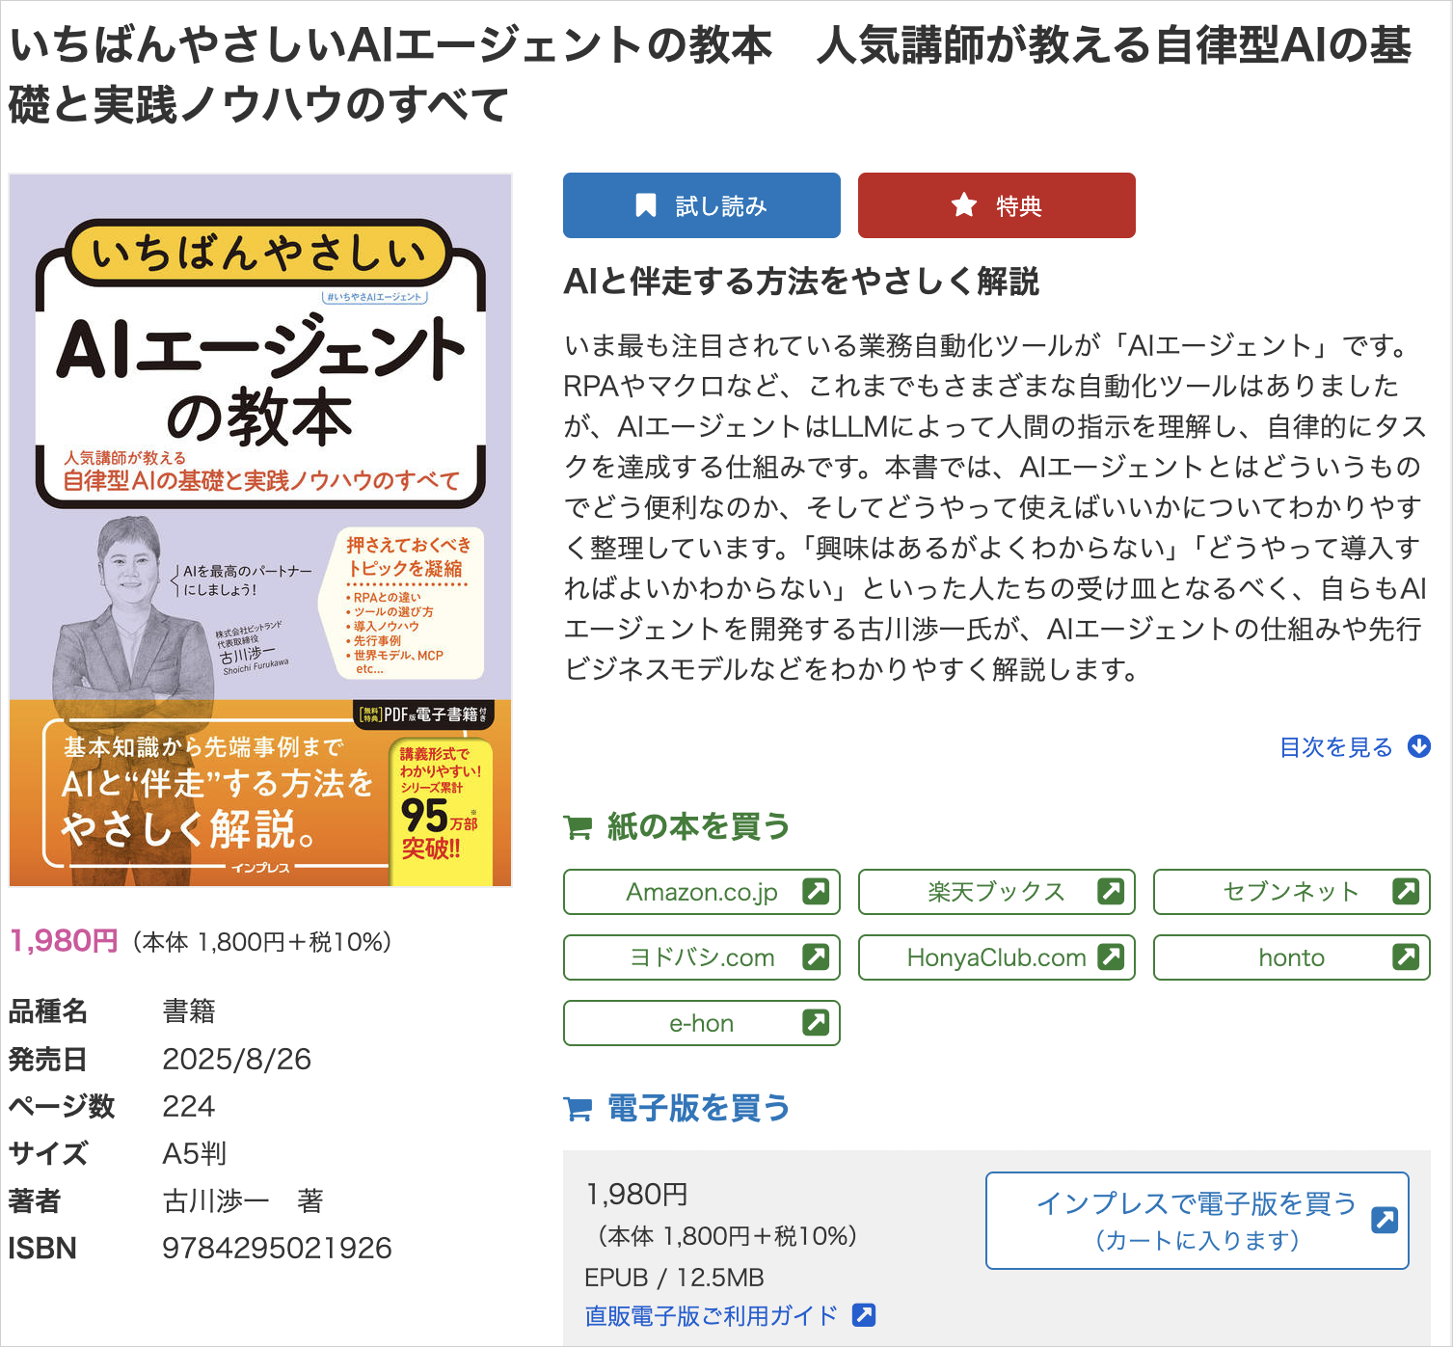Click 1,980円 in the electronic edition box

coord(636,1195)
